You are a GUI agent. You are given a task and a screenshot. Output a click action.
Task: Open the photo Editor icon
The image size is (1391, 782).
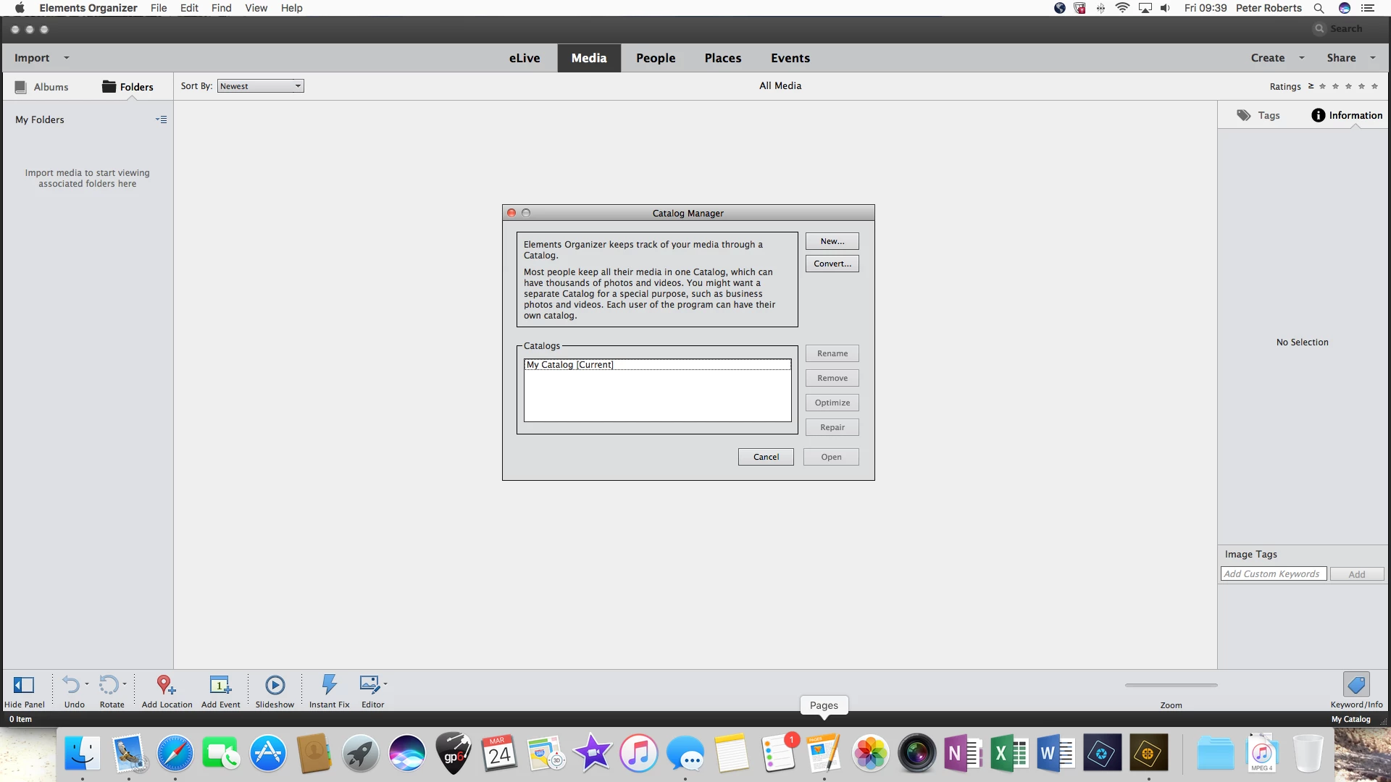(x=370, y=685)
